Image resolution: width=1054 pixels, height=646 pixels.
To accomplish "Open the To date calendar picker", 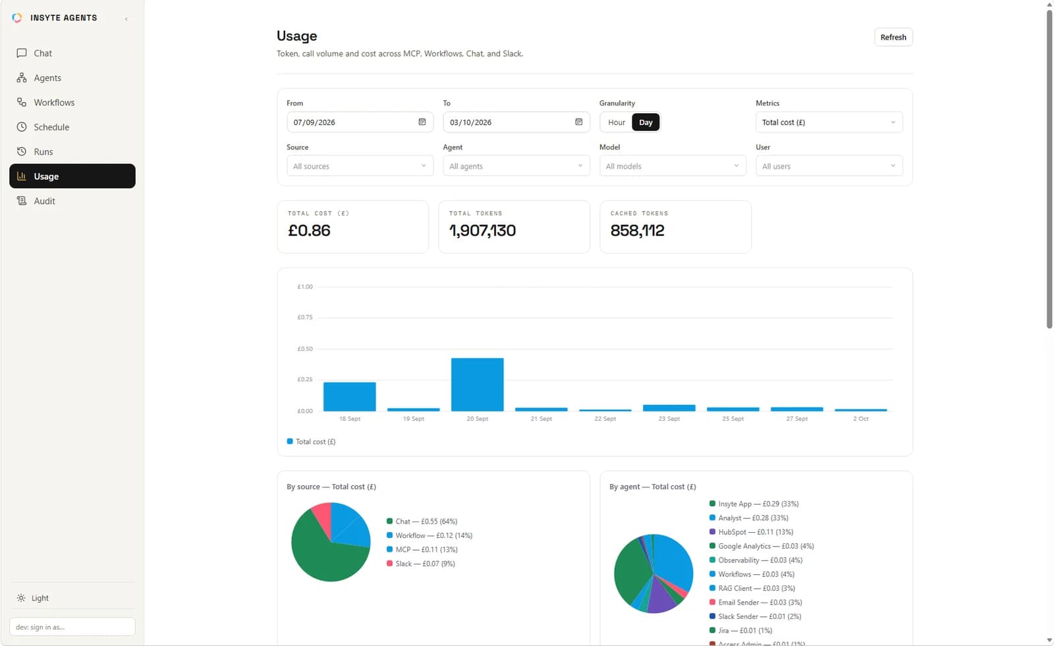I will coord(578,122).
